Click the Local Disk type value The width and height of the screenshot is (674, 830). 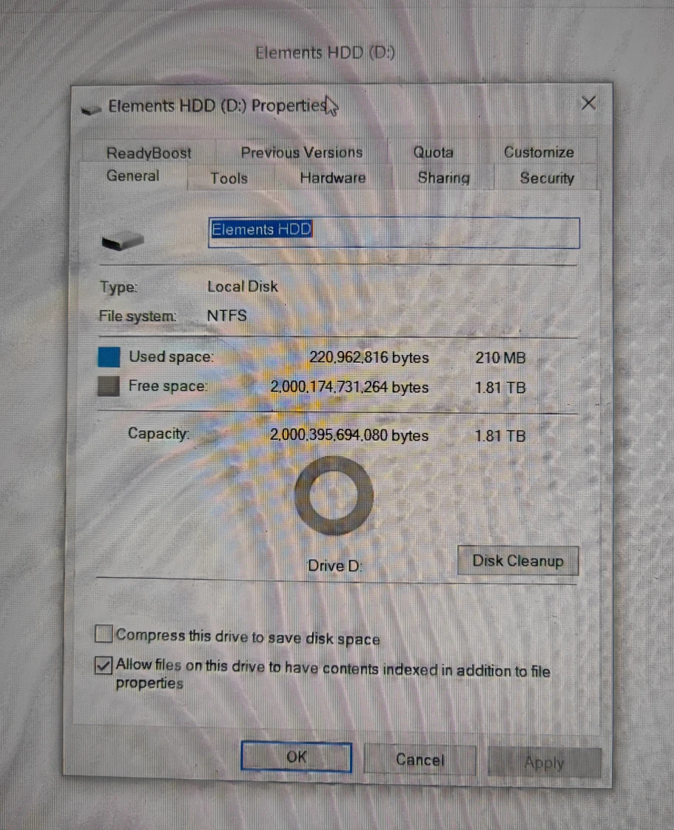(243, 287)
